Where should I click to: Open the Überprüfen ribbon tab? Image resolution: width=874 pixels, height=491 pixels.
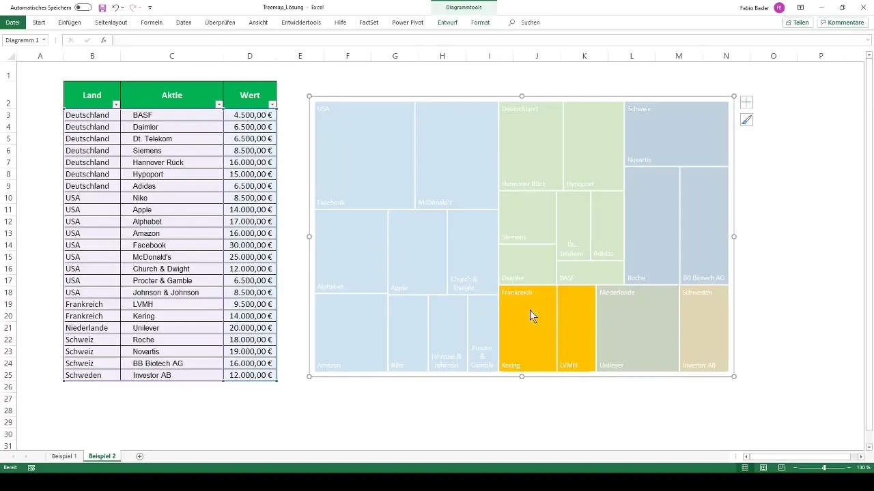tap(220, 23)
